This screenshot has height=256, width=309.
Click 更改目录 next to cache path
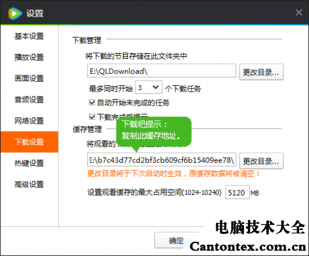pos(261,161)
